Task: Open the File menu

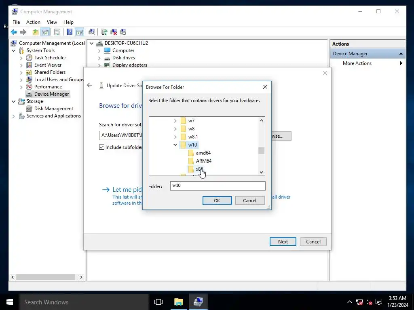Action: tap(16, 22)
